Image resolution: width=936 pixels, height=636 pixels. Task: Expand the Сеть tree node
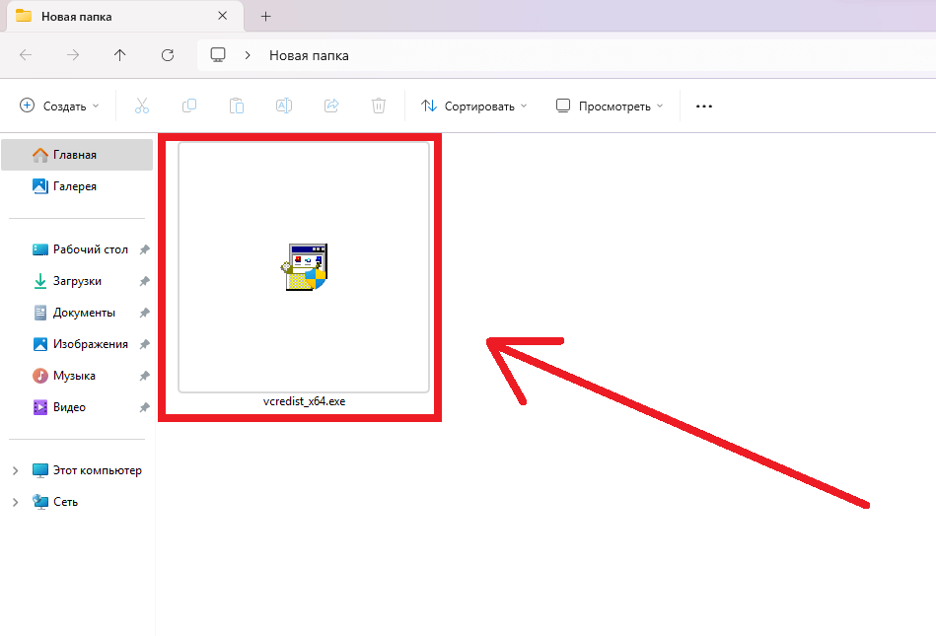[16, 502]
